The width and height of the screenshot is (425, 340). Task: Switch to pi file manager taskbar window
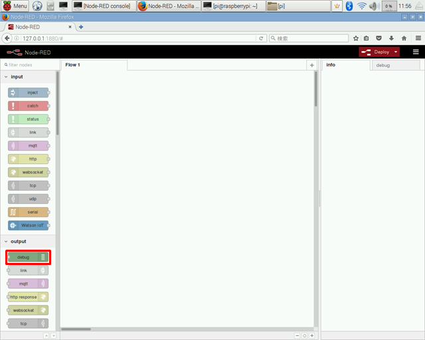[298, 6]
